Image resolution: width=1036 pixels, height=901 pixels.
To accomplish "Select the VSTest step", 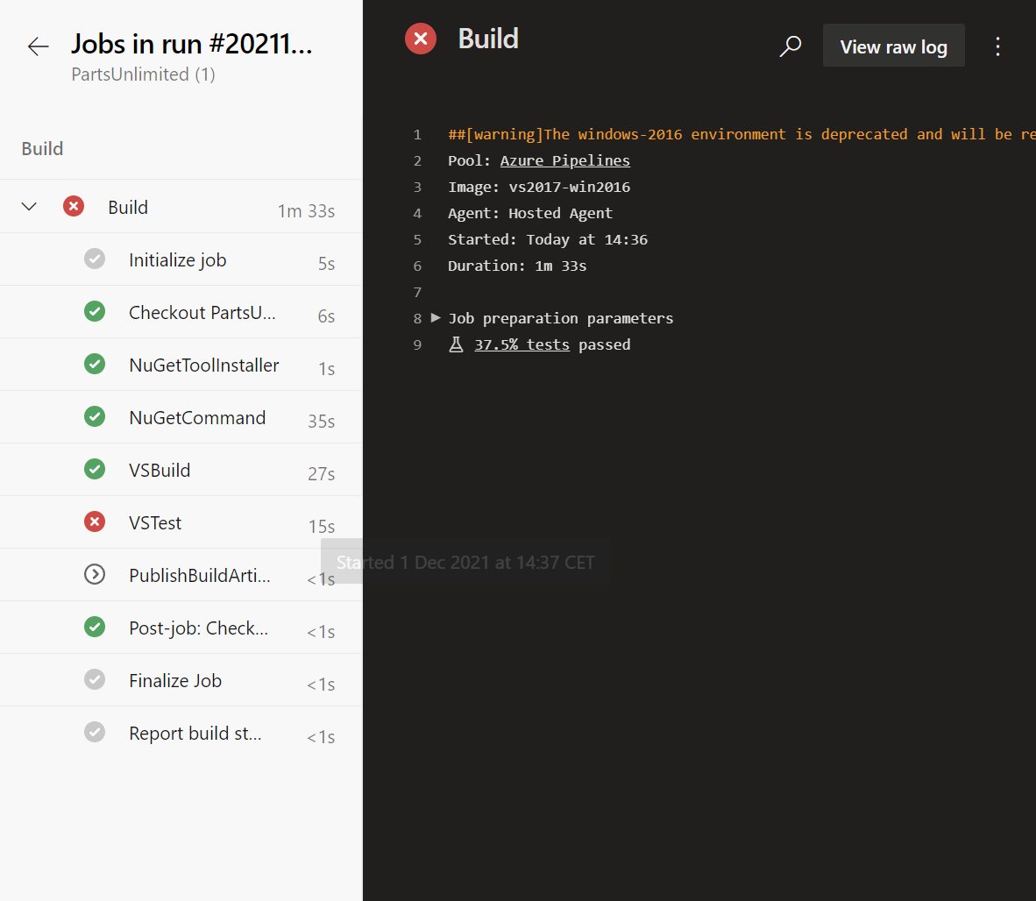I will tap(181, 522).
